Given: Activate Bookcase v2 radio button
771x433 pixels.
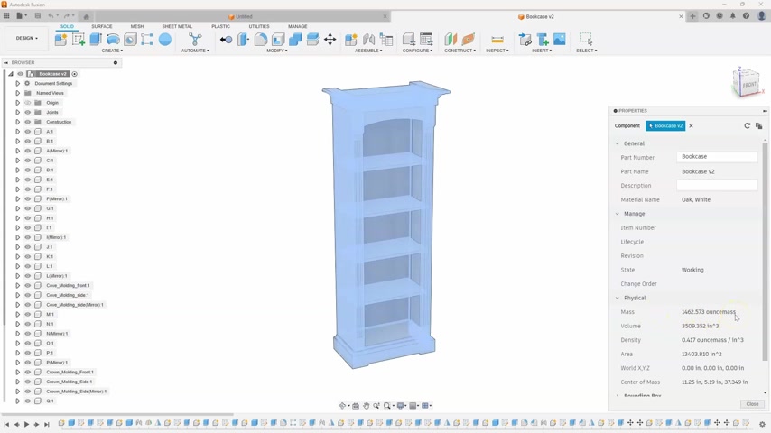Looking at the screenshot, I should click(74, 74).
